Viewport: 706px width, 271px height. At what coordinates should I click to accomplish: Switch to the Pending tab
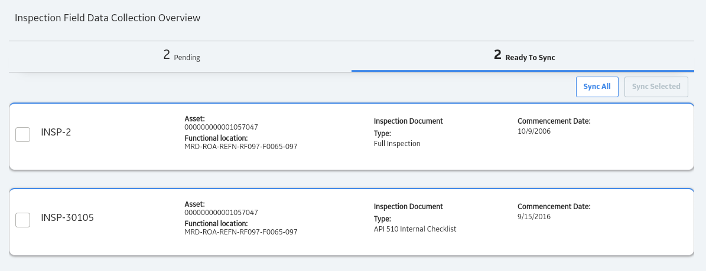(180, 56)
